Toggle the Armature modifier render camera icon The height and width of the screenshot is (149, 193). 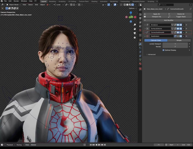click(181, 25)
